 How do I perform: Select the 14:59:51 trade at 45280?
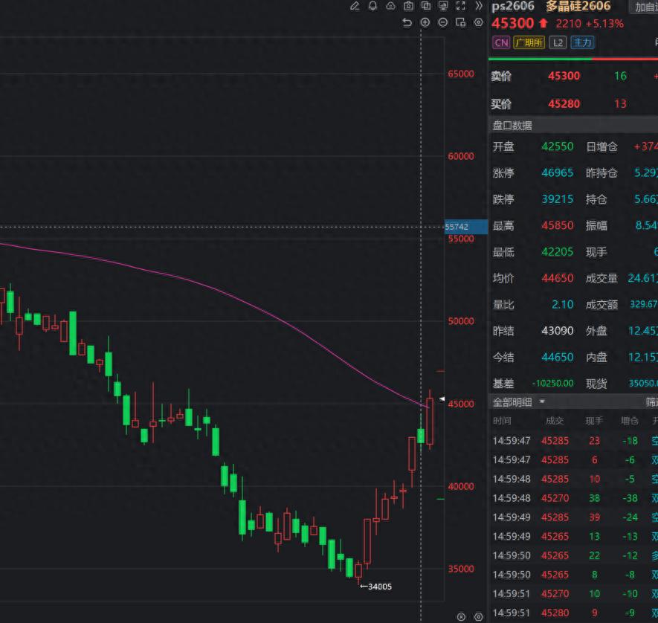pos(573,613)
